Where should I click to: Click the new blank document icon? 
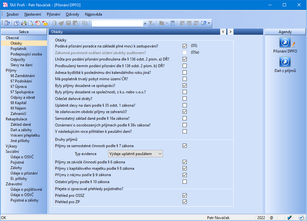54,23
